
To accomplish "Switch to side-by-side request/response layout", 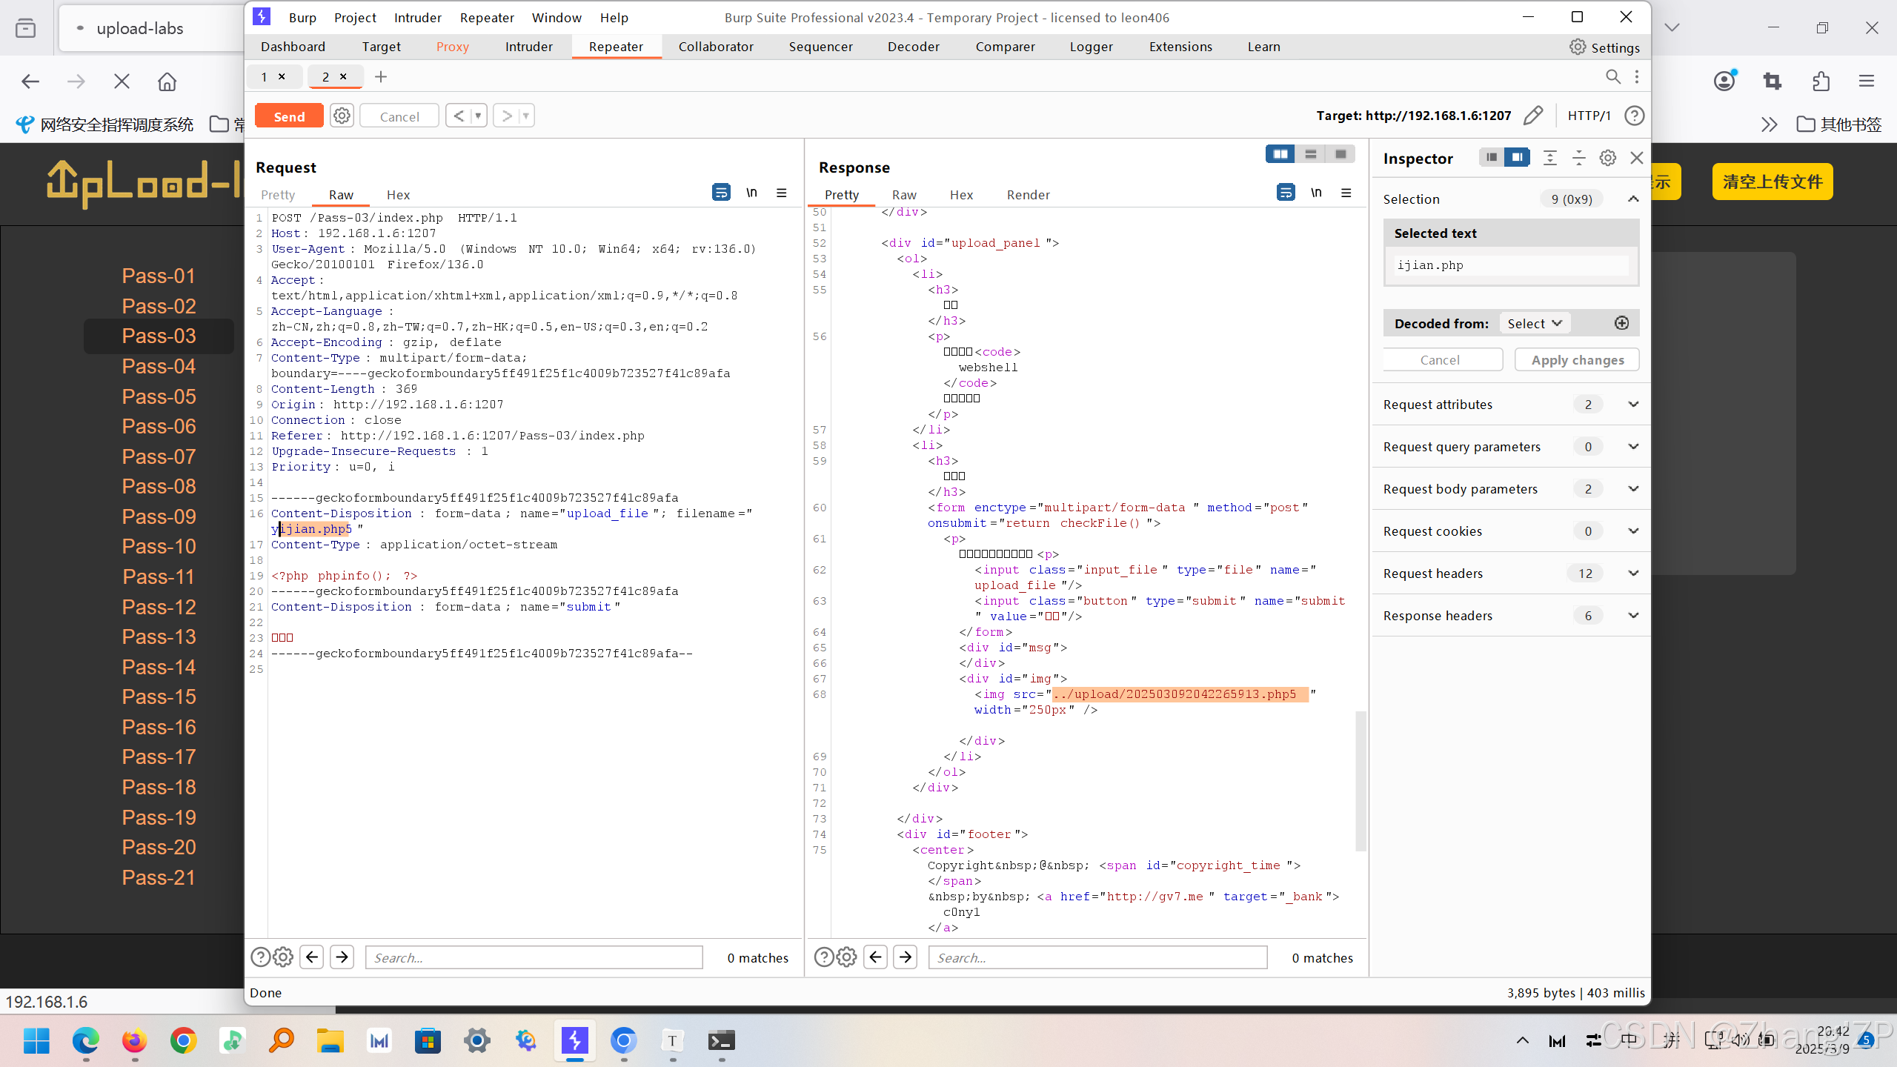I will (1280, 154).
